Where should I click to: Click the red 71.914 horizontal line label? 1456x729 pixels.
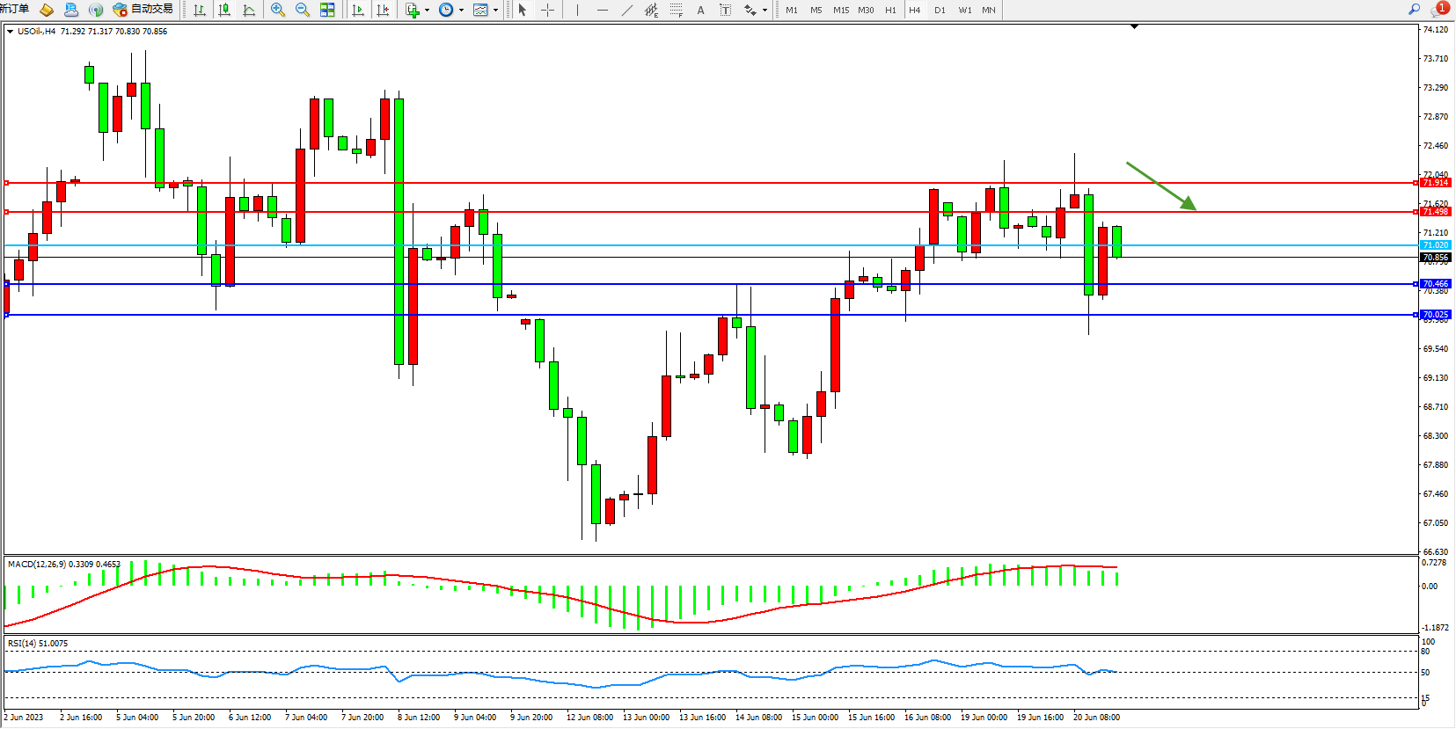click(x=1435, y=183)
